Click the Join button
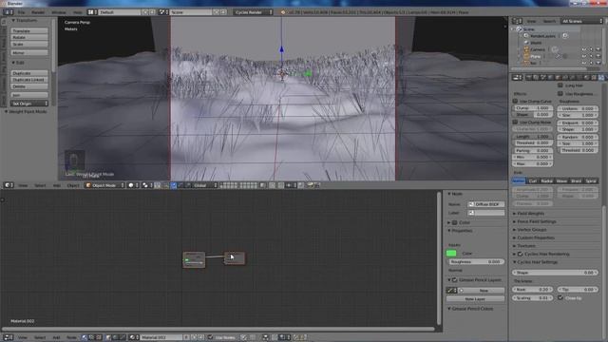 [x=29, y=95]
